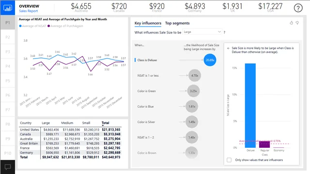This screenshot has width=310, height=174.
Task: Go to page P8
Action: pyautogui.click(x=8, y=124)
